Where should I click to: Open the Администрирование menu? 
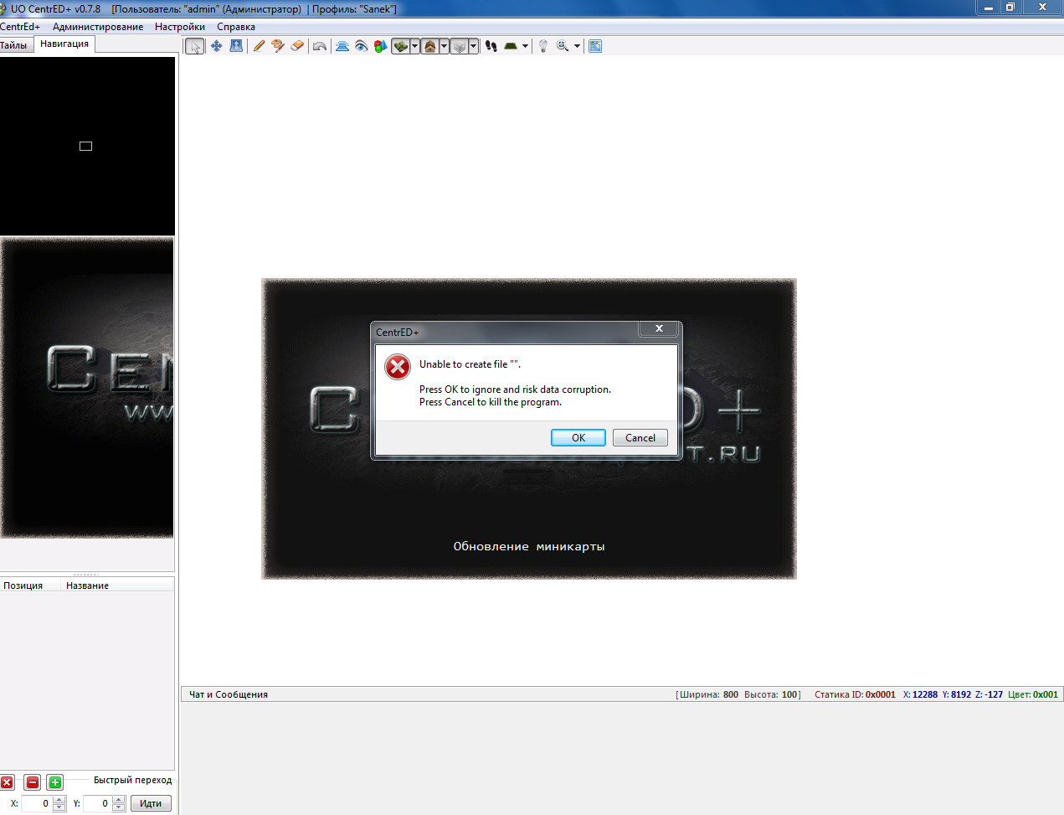[x=97, y=27]
